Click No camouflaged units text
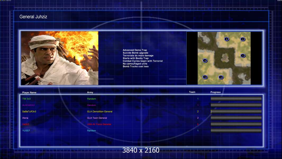Screen dimensions: 282x159 [135, 64]
